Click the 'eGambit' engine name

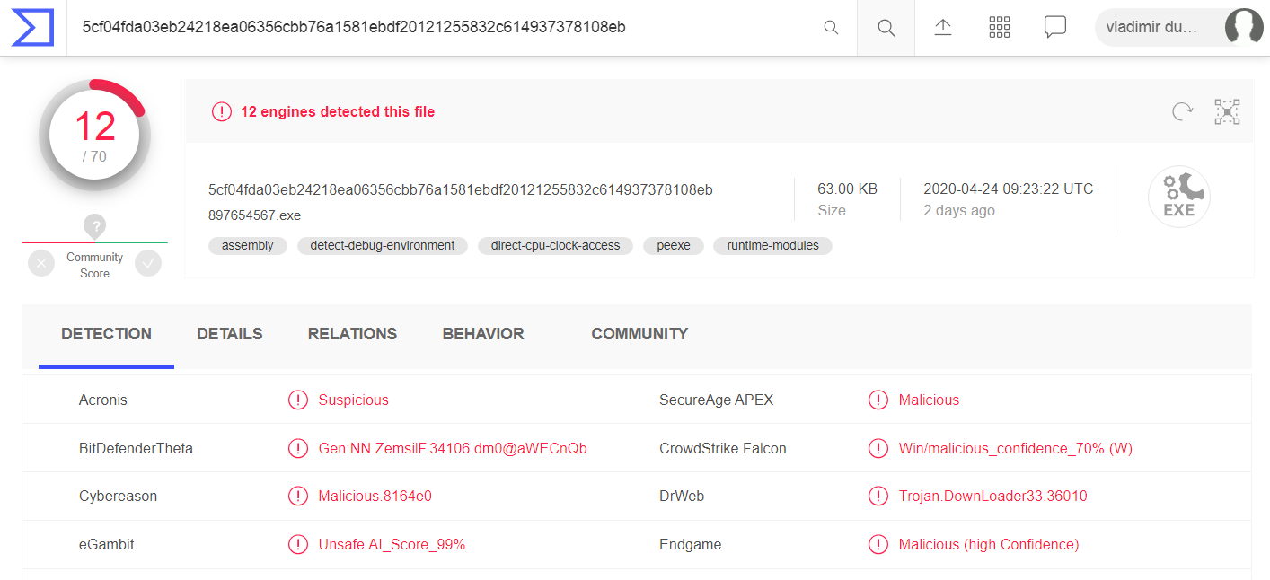tap(107, 544)
